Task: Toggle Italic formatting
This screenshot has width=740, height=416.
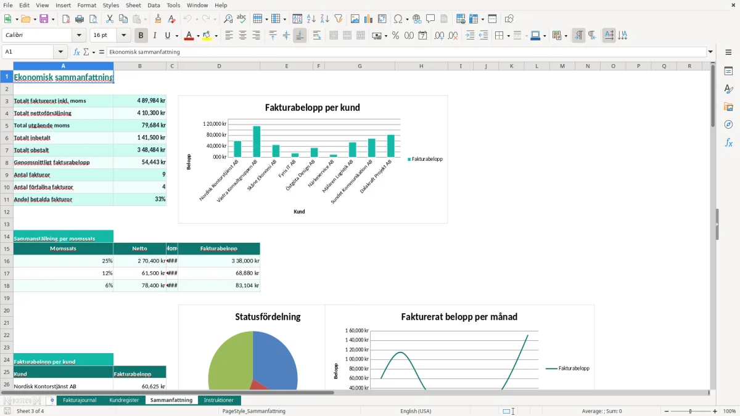Action: pos(155,36)
